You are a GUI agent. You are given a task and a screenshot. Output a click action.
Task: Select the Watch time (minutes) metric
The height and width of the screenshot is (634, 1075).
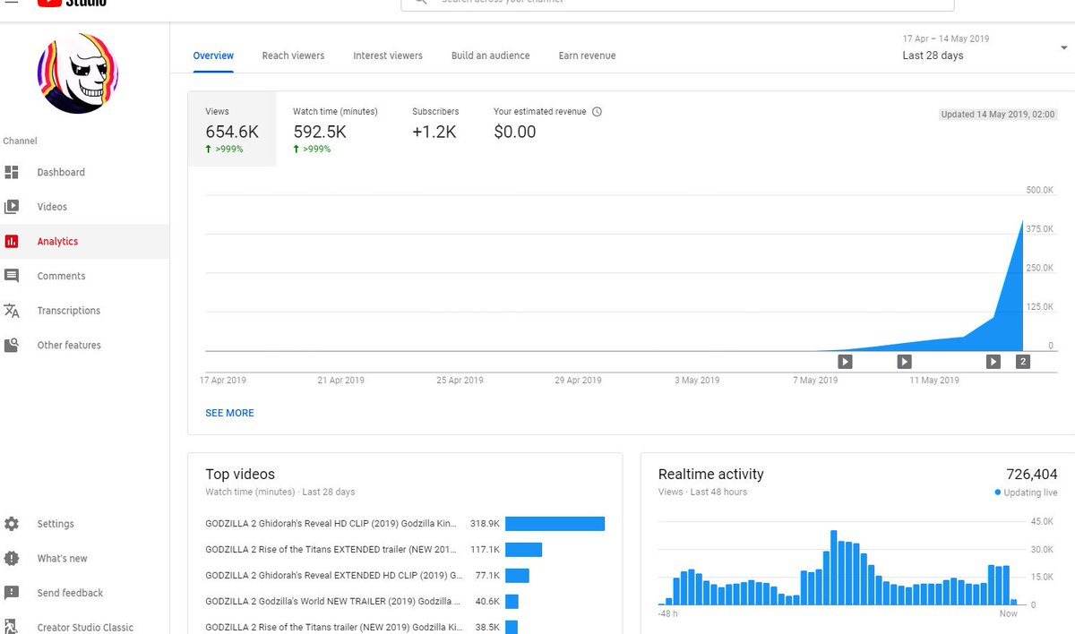coord(335,129)
